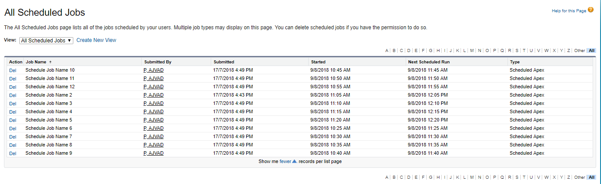Sort by the Submitted By column header

(158, 62)
